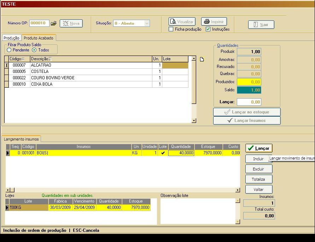Select the COSTELA product row

(x=97, y=72)
